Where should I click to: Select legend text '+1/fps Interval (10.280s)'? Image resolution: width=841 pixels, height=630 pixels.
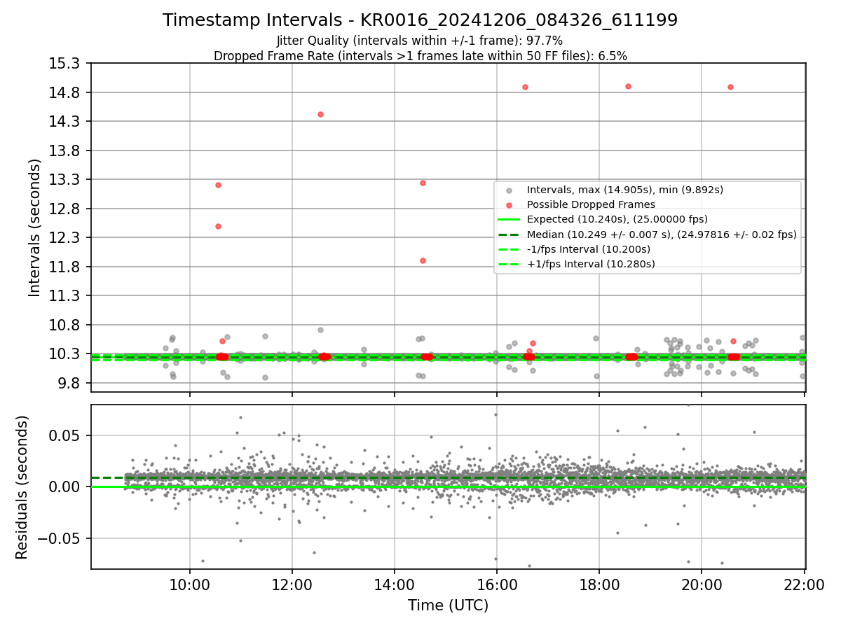point(591,264)
